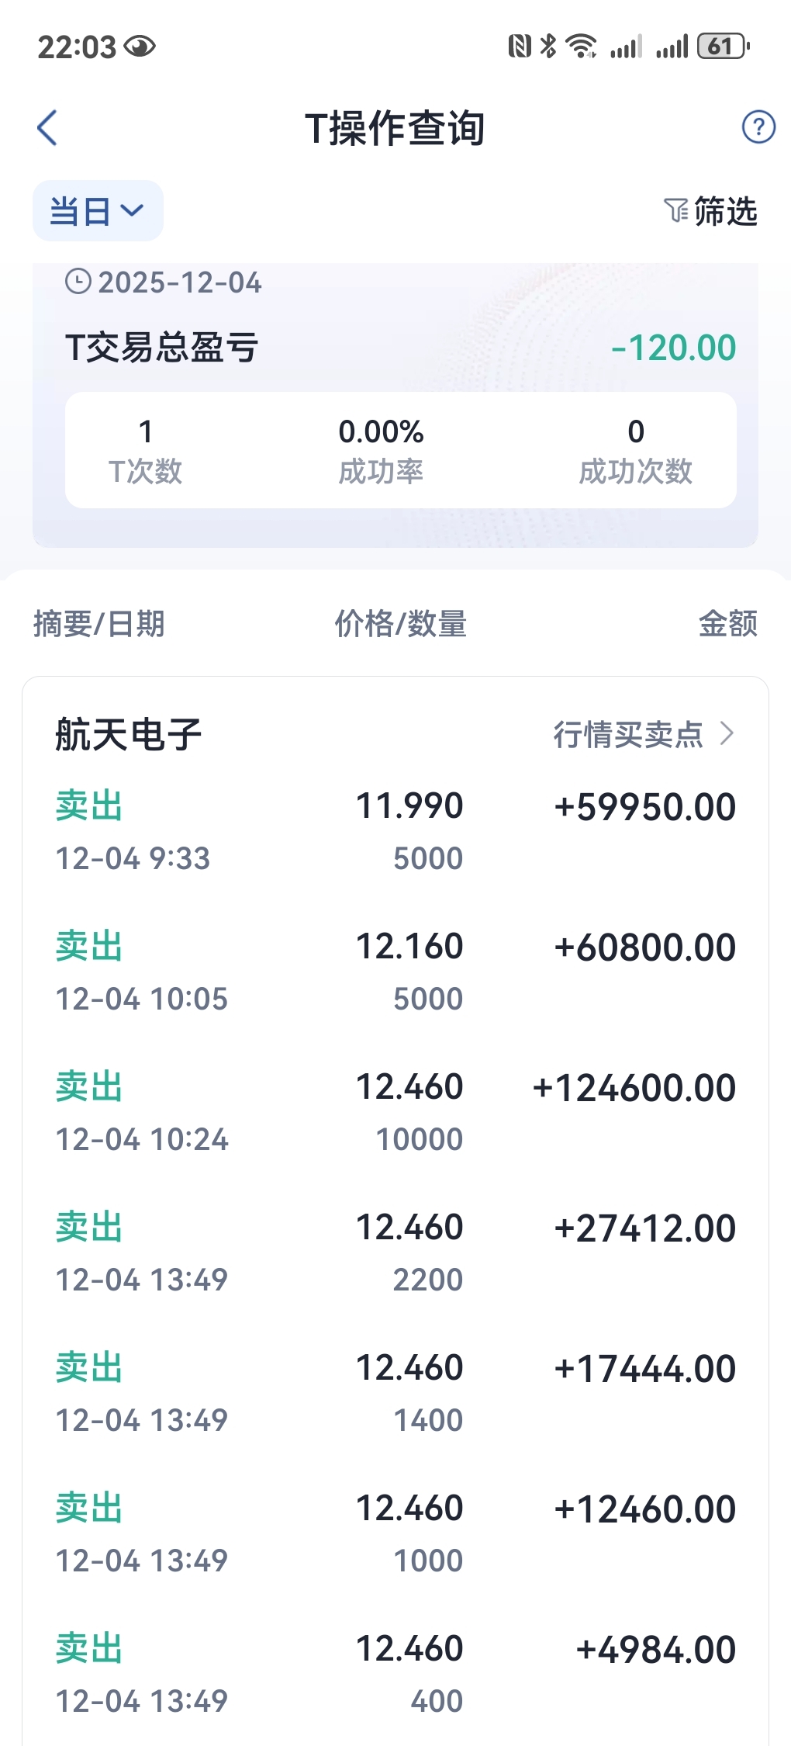Tap the clock icon beside 2025-12-04
Image resolution: width=791 pixels, height=1746 pixels.
78,282
